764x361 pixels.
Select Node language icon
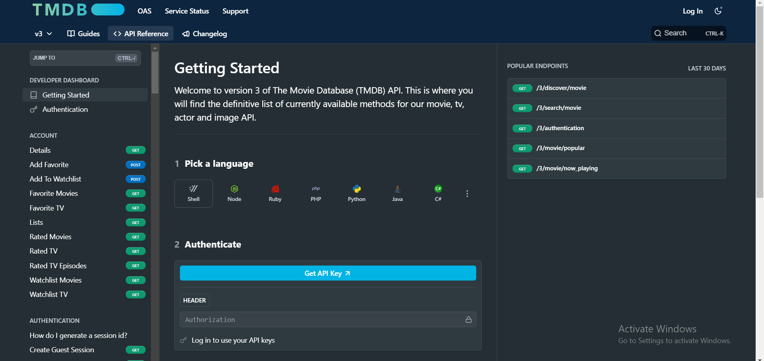click(x=234, y=193)
